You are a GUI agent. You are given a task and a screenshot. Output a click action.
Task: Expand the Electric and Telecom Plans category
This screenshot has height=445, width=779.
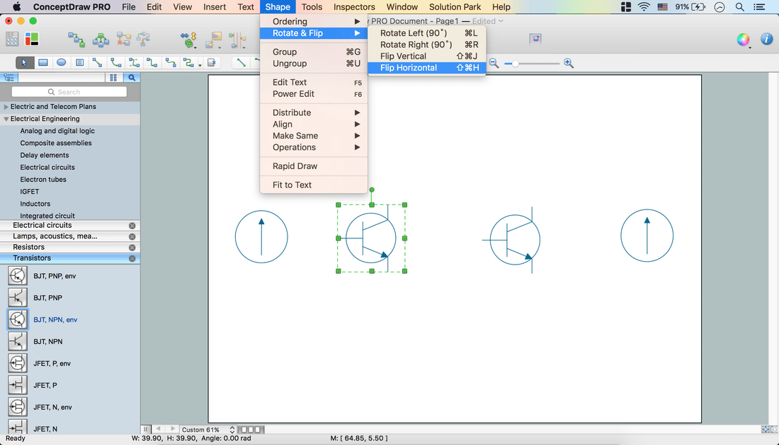point(6,107)
